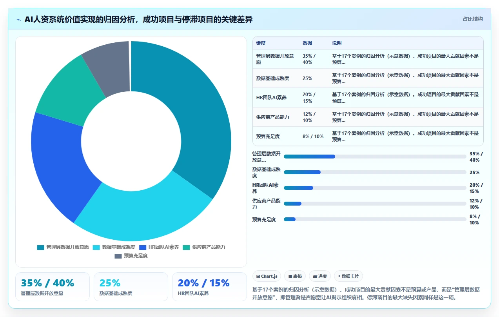Screen dimensions: 499x317
Task: Select the Chart.js tag chip
Action: click(x=267, y=276)
